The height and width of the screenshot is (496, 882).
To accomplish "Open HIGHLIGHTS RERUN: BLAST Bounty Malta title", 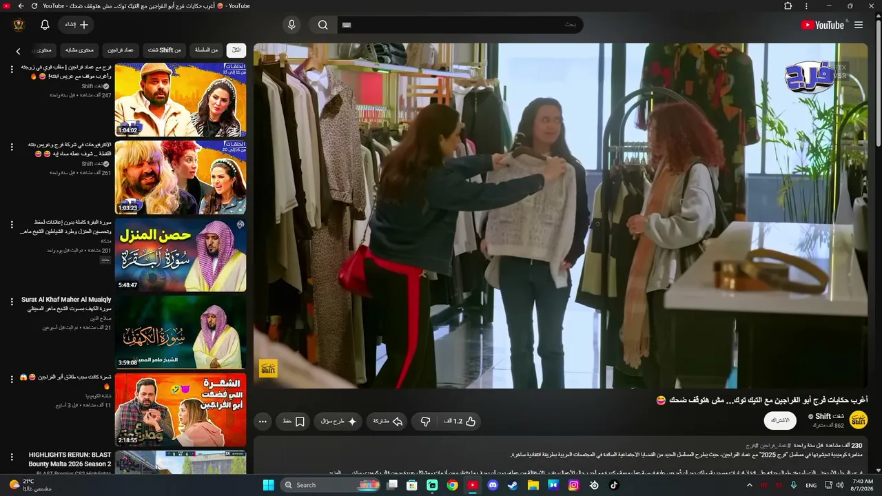I will [x=70, y=459].
